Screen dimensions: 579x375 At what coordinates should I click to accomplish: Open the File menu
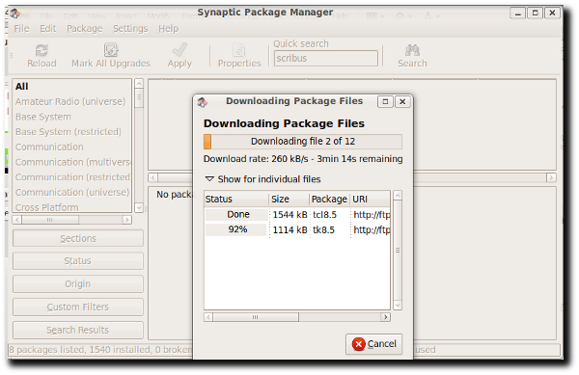21,29
